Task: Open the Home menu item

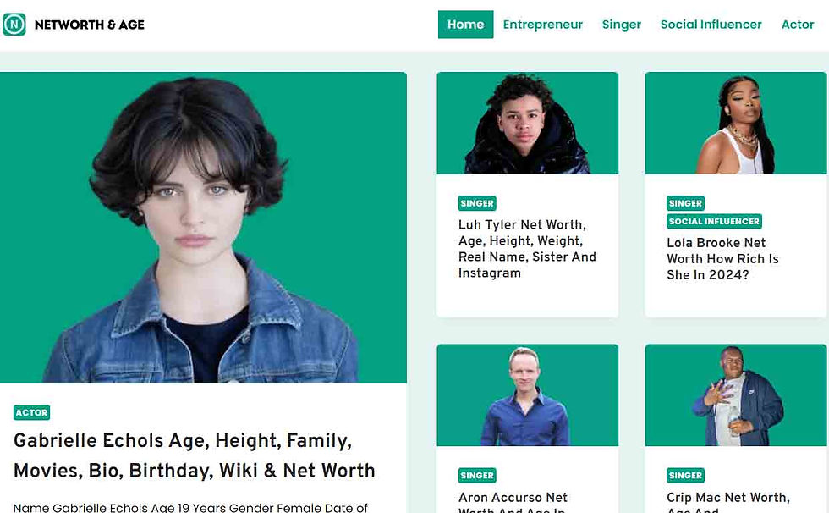Action: point(465,25)
